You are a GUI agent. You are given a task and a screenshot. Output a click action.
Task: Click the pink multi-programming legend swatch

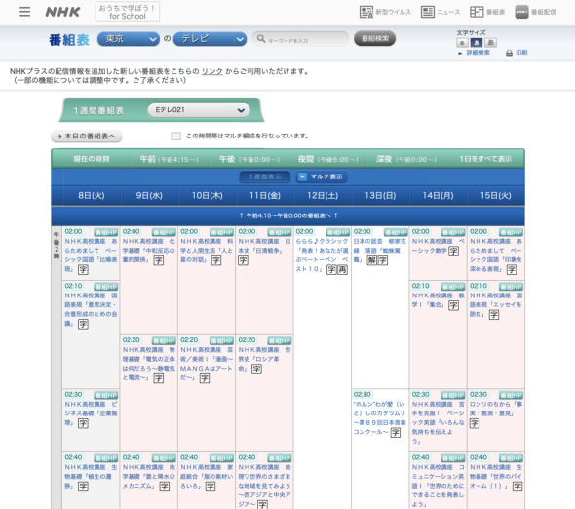click(176, 137)
